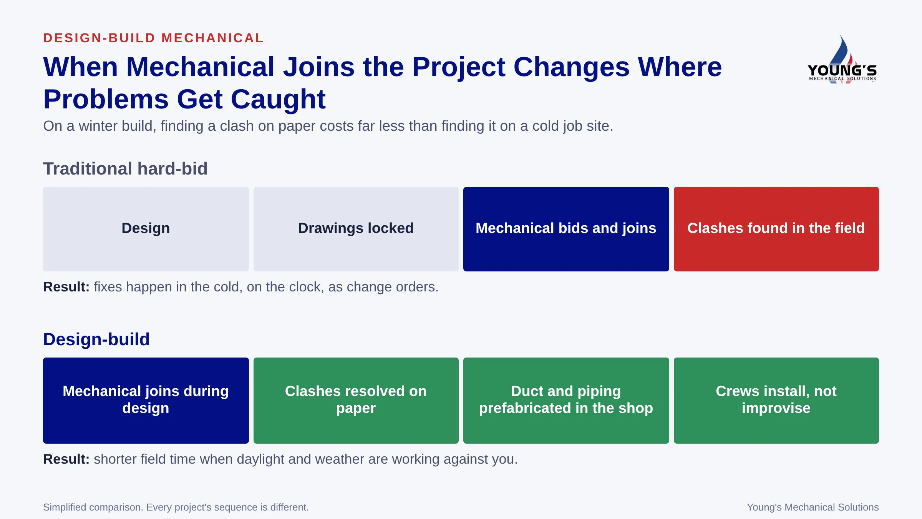
Task: Click the DESIGN-BUILD MECHANICAL red label
Action: click(154, 38)
